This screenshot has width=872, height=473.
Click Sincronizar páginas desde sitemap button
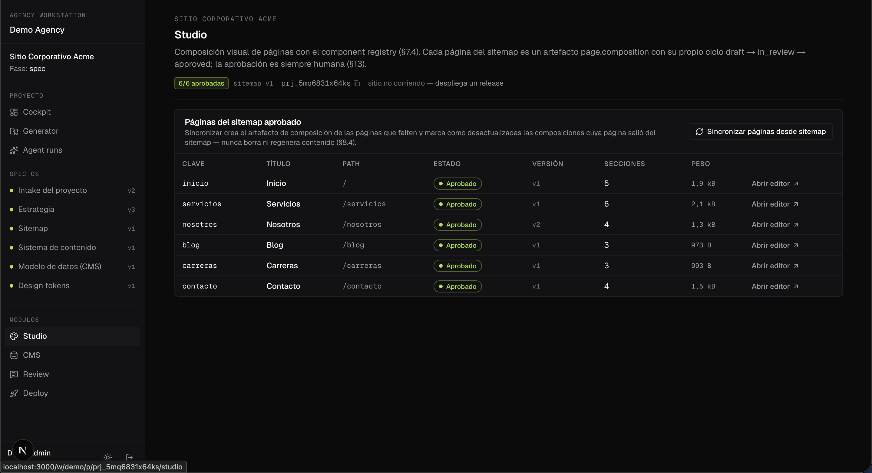[x=760, y=132]
